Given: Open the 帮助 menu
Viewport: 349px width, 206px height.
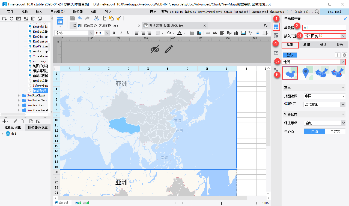Looking at the screenshot, I should click(x=94, y=12).
